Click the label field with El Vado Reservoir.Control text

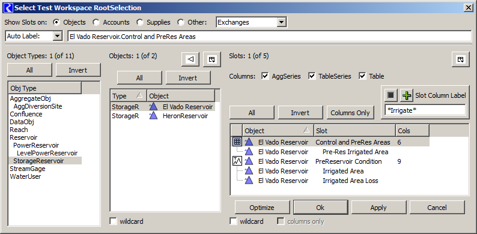coord(270,37)
